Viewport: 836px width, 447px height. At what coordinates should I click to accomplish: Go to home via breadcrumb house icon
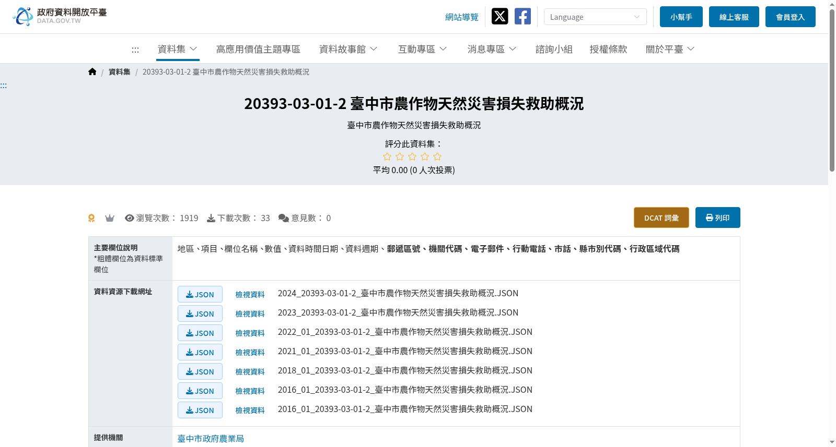[92, 71]
